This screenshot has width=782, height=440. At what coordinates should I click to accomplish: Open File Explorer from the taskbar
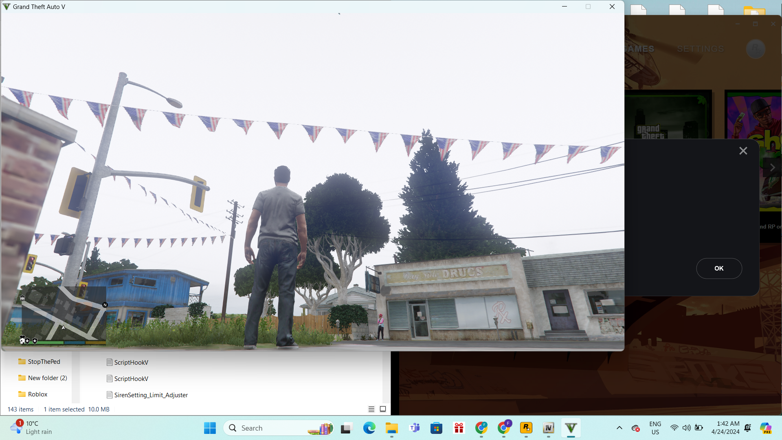tap(391, 428)
